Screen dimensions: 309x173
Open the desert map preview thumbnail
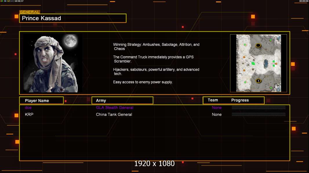tap(259, 63)
